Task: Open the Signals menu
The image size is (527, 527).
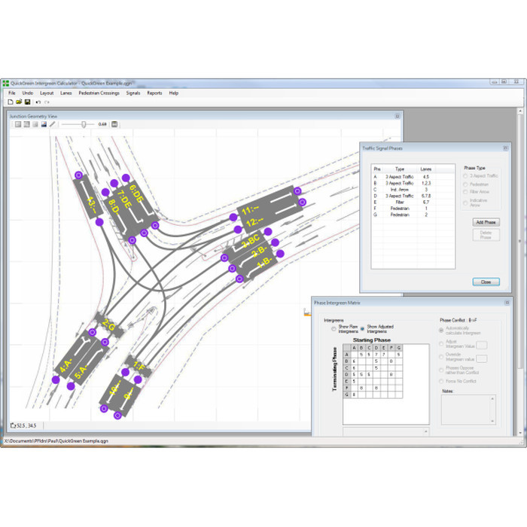Action: pyautogui.click(x=133, y=93)
